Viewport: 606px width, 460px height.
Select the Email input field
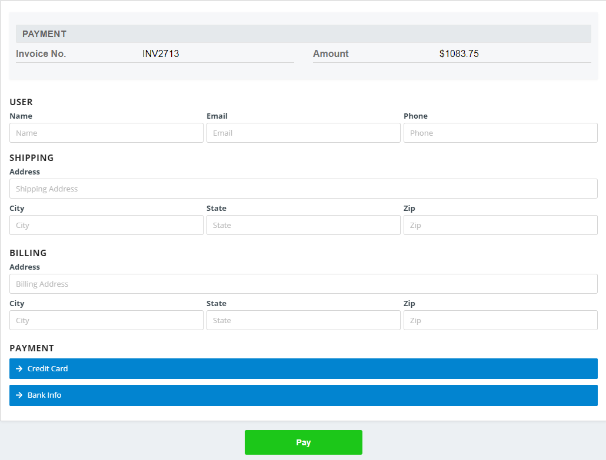pos(303,133)
